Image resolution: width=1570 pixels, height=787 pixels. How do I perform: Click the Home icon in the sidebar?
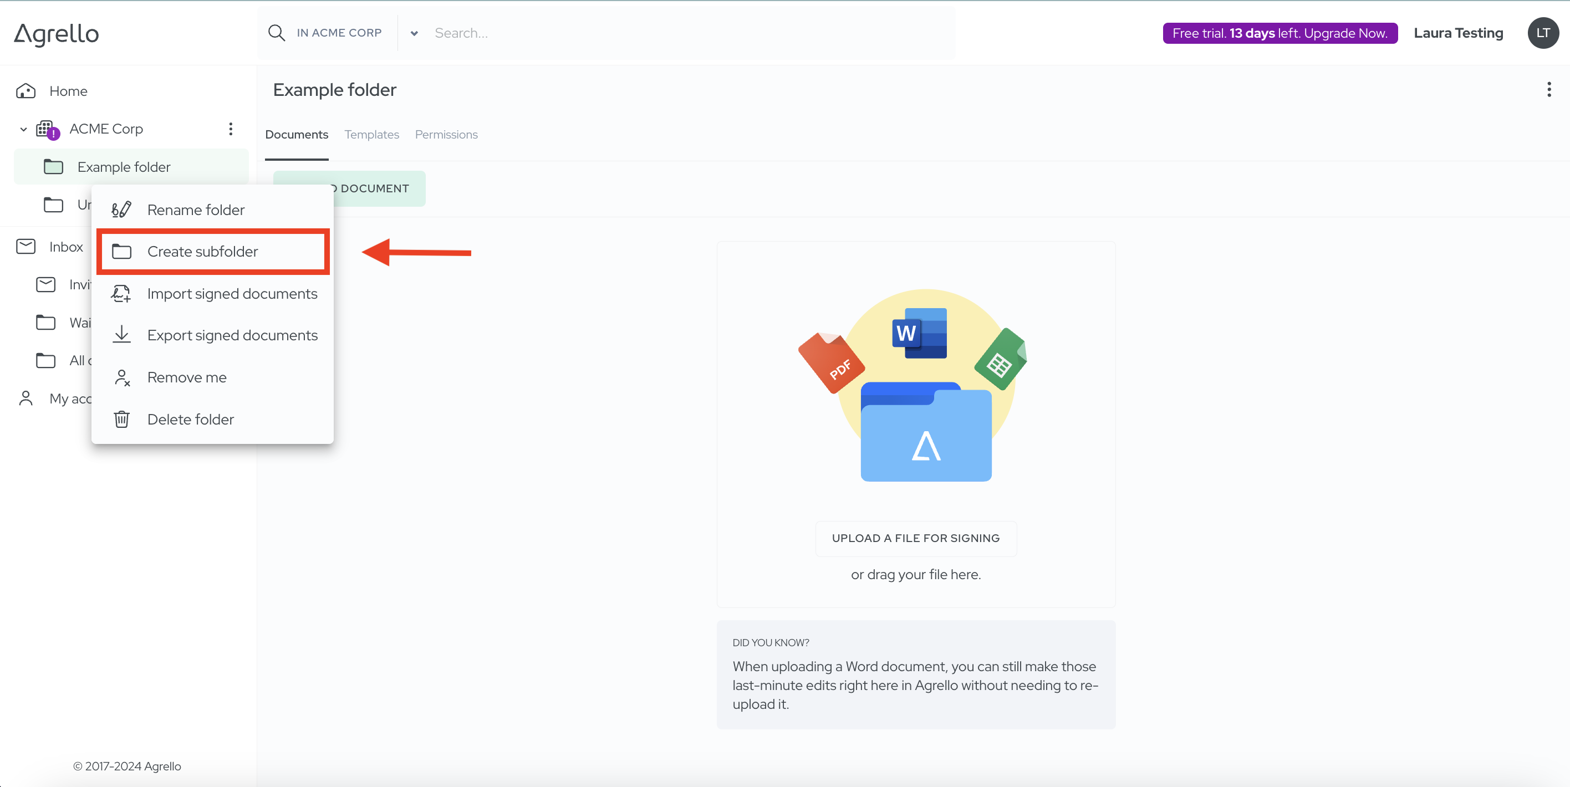point(26,91)
